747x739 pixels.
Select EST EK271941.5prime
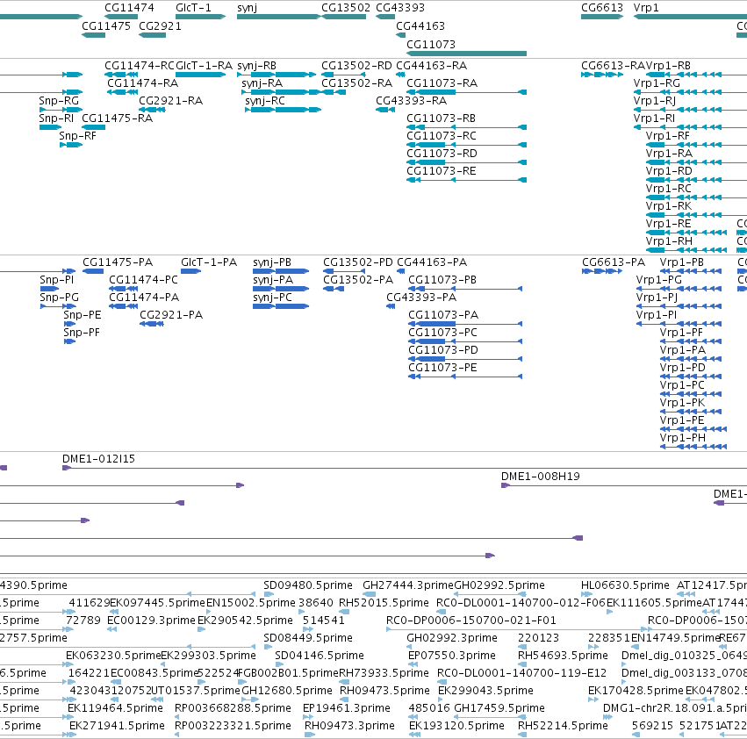point(117,727)
